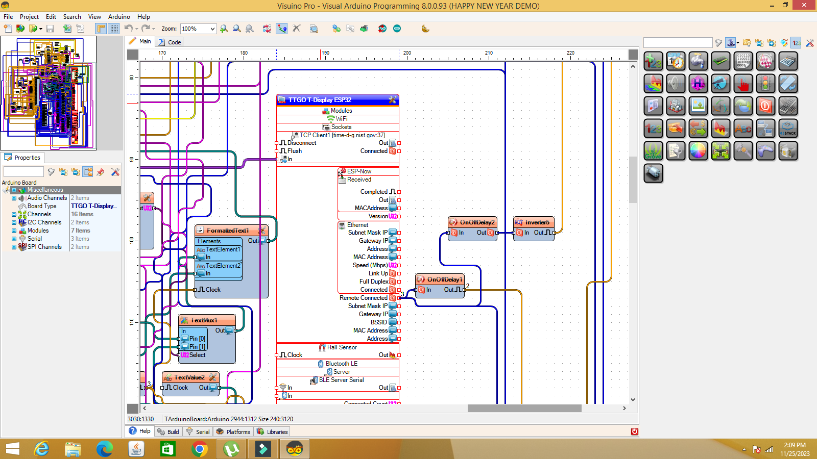Open the dropdown arrow beside the Open project icon
Image resolution: width=817 pixels, height=459 pixels.
pyautogui.click(x=41, y=29)
